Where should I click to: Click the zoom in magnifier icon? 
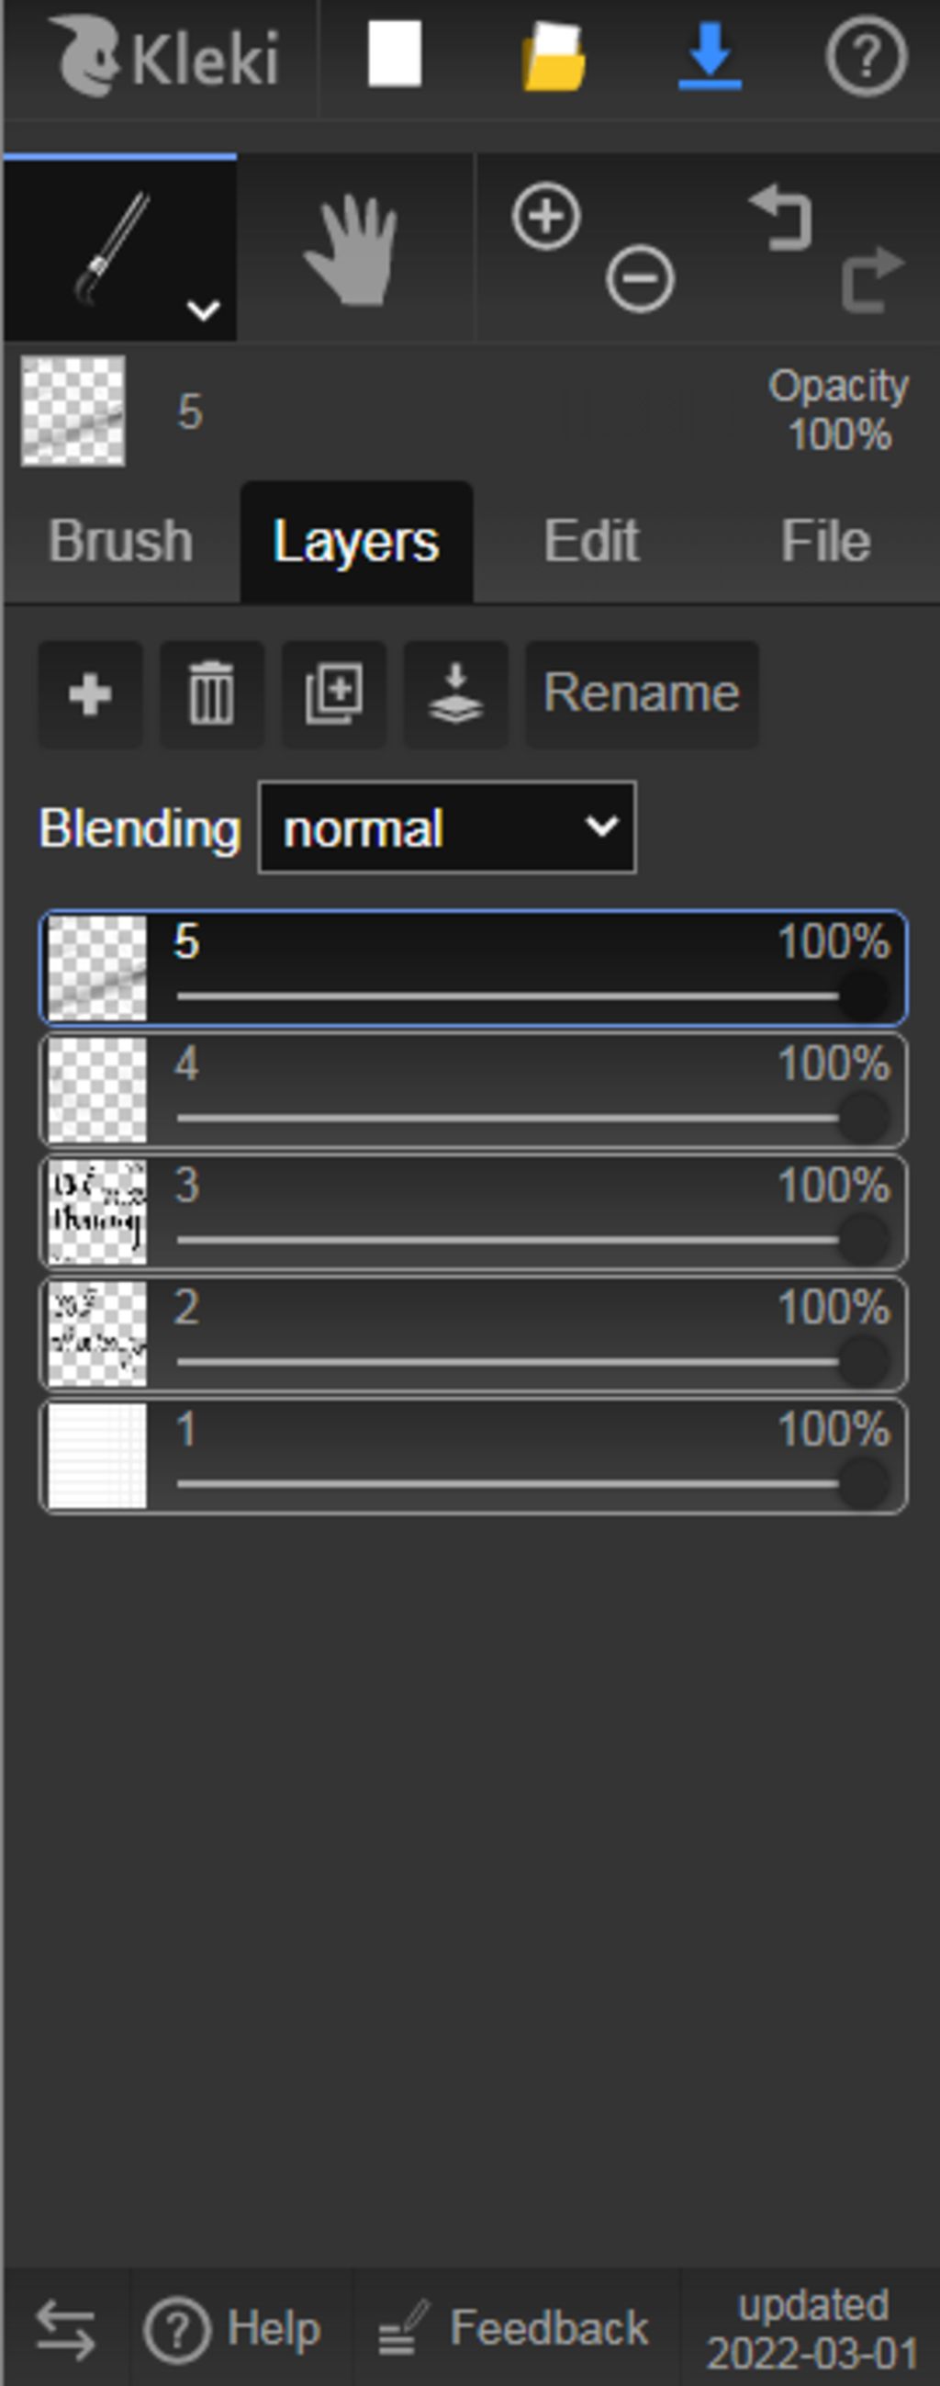(x=545, y=217)
